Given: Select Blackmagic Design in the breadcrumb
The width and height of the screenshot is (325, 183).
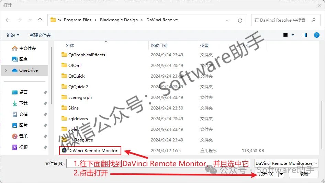Looking at the screenshot, I should tap(119, 20).
